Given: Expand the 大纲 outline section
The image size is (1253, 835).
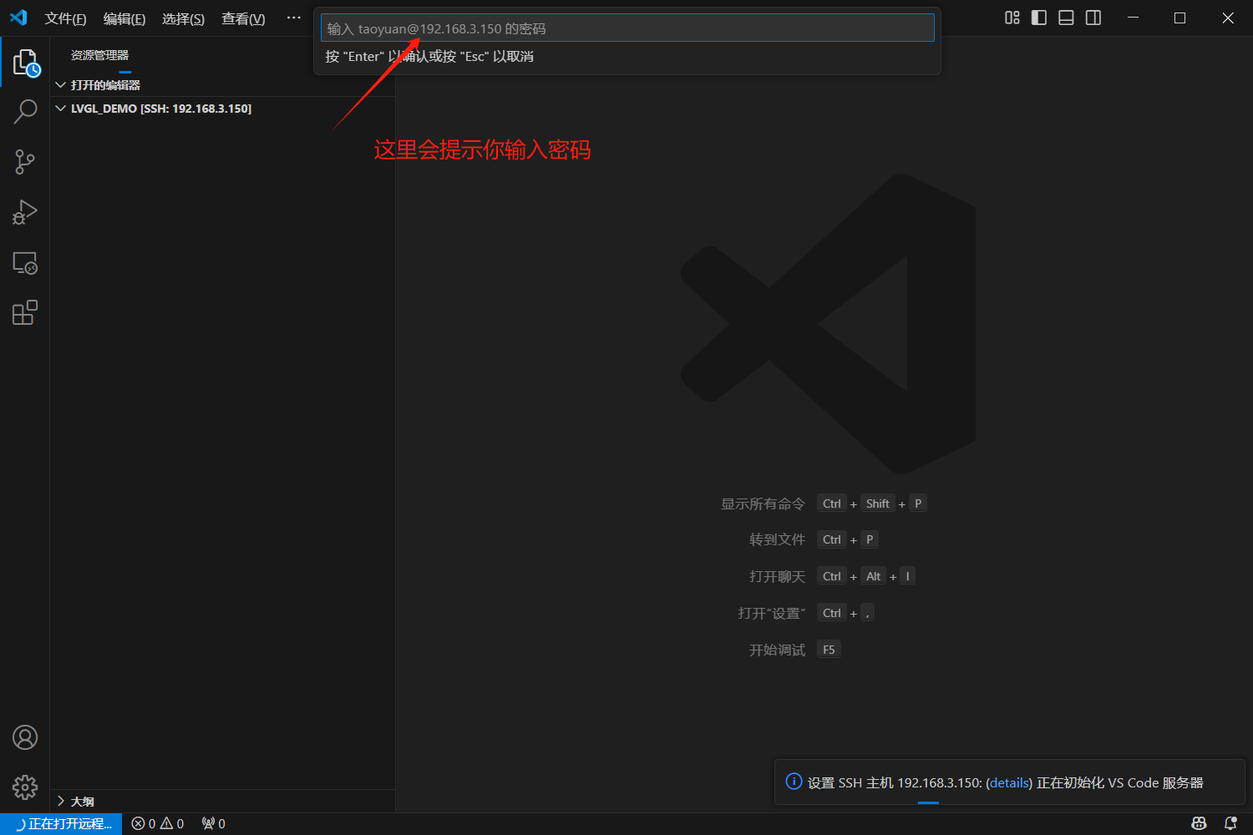Looking at the screenshot, I should coord(222,802).
